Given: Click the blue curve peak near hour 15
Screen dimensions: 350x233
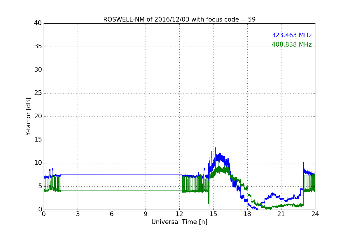Looking at the screenshot, I should pos(216,148).
